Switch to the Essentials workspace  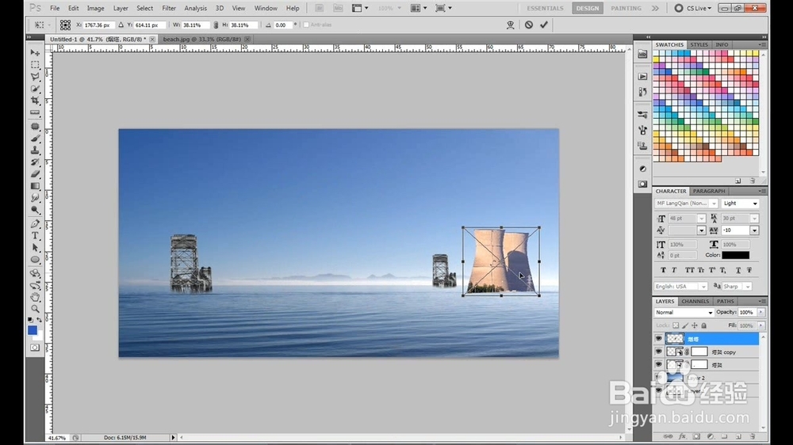(545, 8)
